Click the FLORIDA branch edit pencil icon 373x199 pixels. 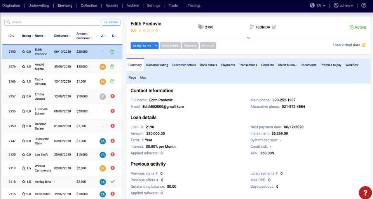pyautogui.click(x=274, y=27)
